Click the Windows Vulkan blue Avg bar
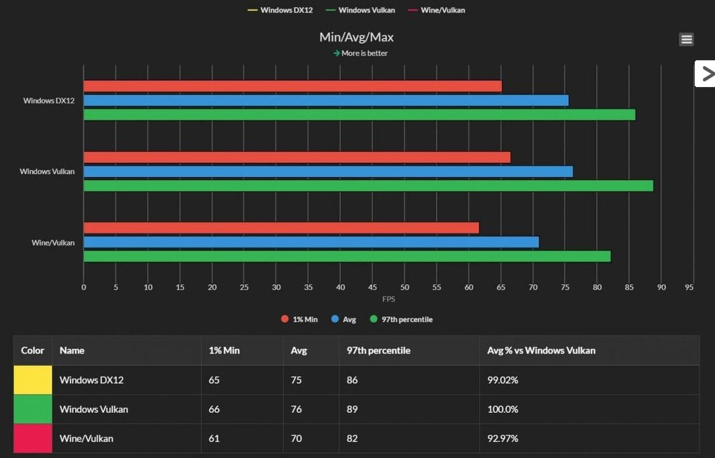This screenshot has height=458, width=715. click(x=328, y=172)
